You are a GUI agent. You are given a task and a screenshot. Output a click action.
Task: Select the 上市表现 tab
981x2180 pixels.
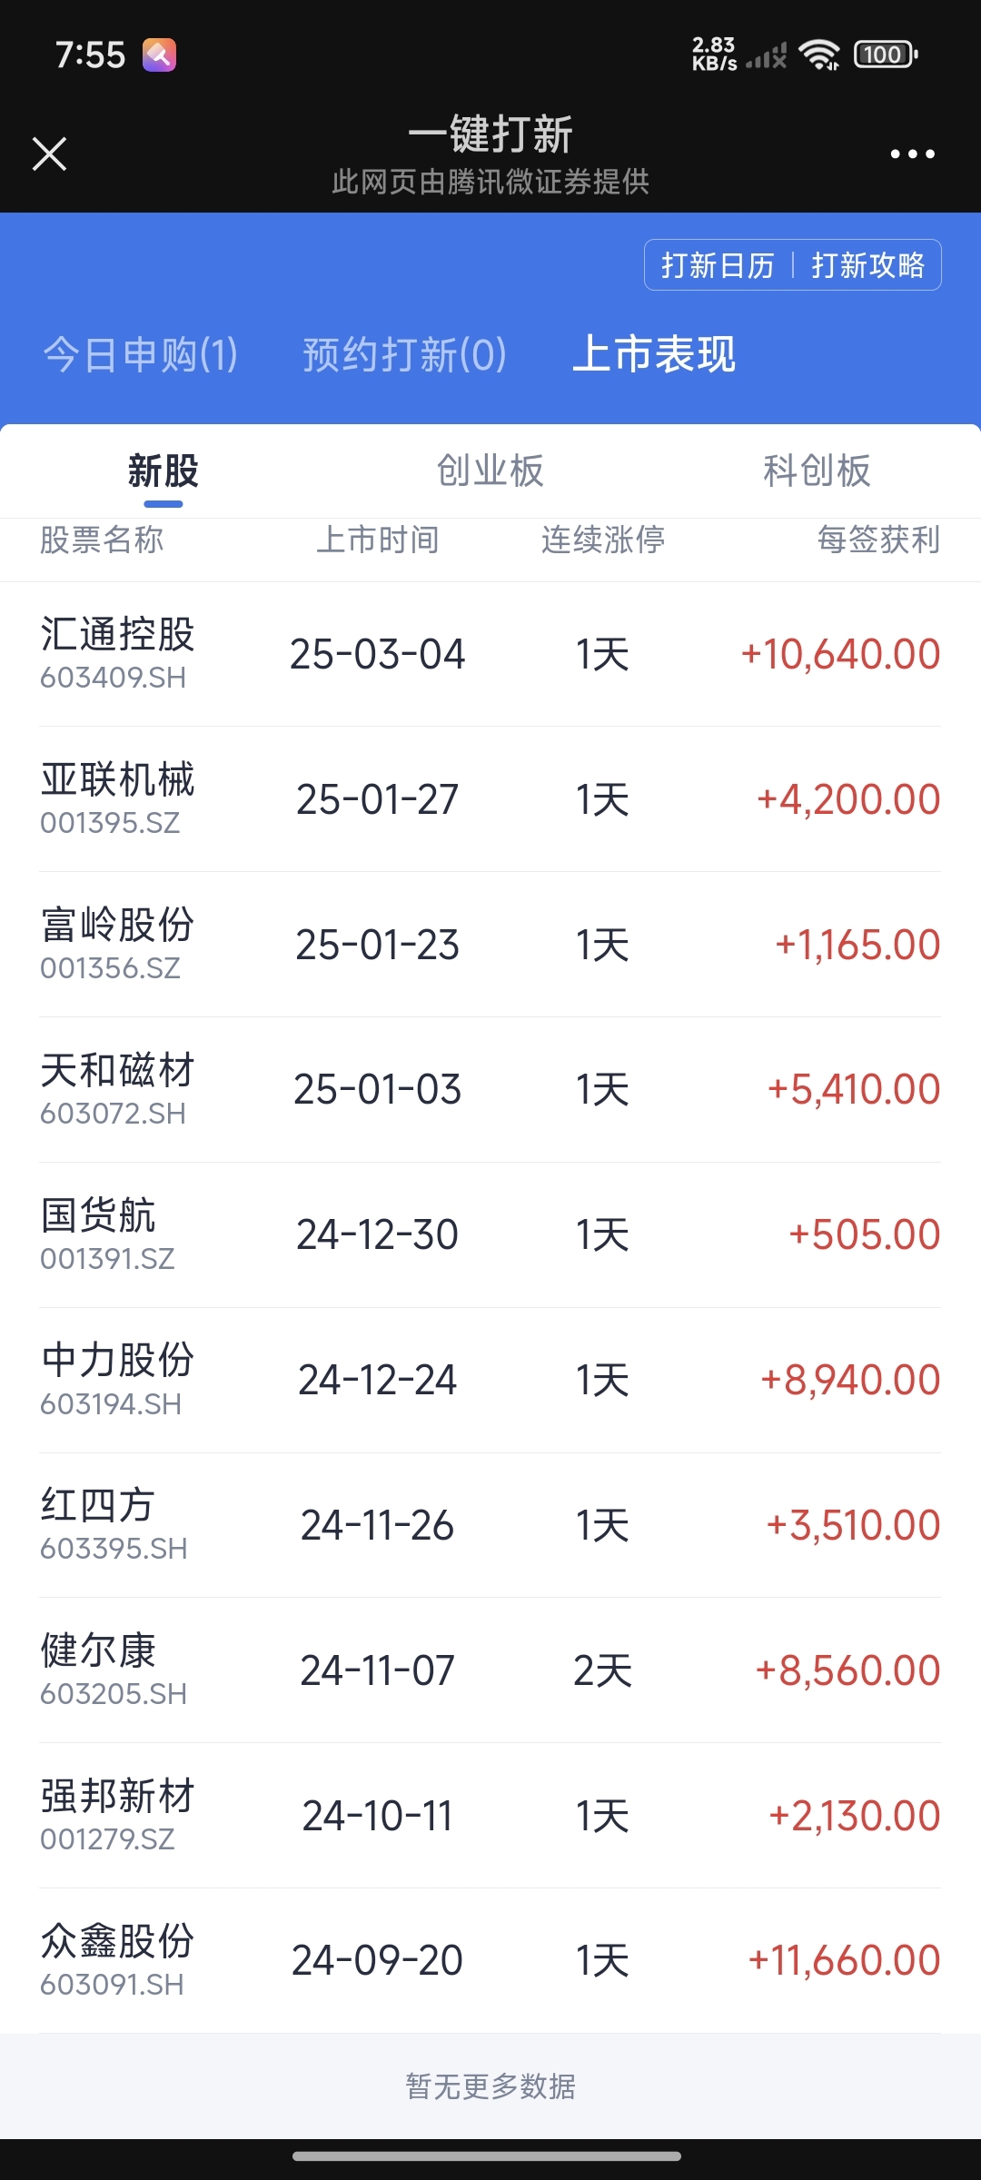[x=654, y=354]
